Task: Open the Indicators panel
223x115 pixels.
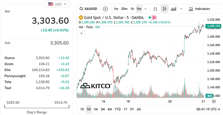Action: coord(199,9)
